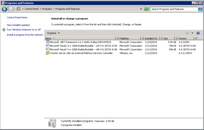Click the refresh icon beside address bar

[x=146, y=9]
